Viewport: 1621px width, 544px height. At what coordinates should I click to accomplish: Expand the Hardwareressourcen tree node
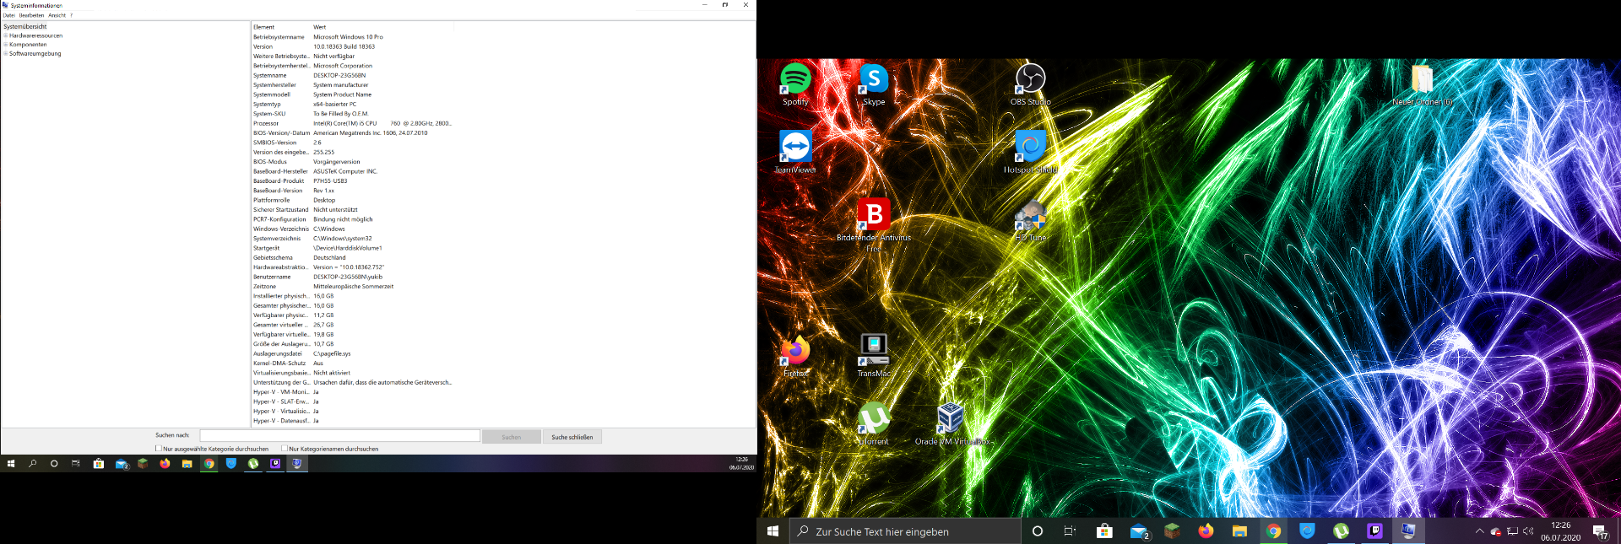tap(6, 35)
